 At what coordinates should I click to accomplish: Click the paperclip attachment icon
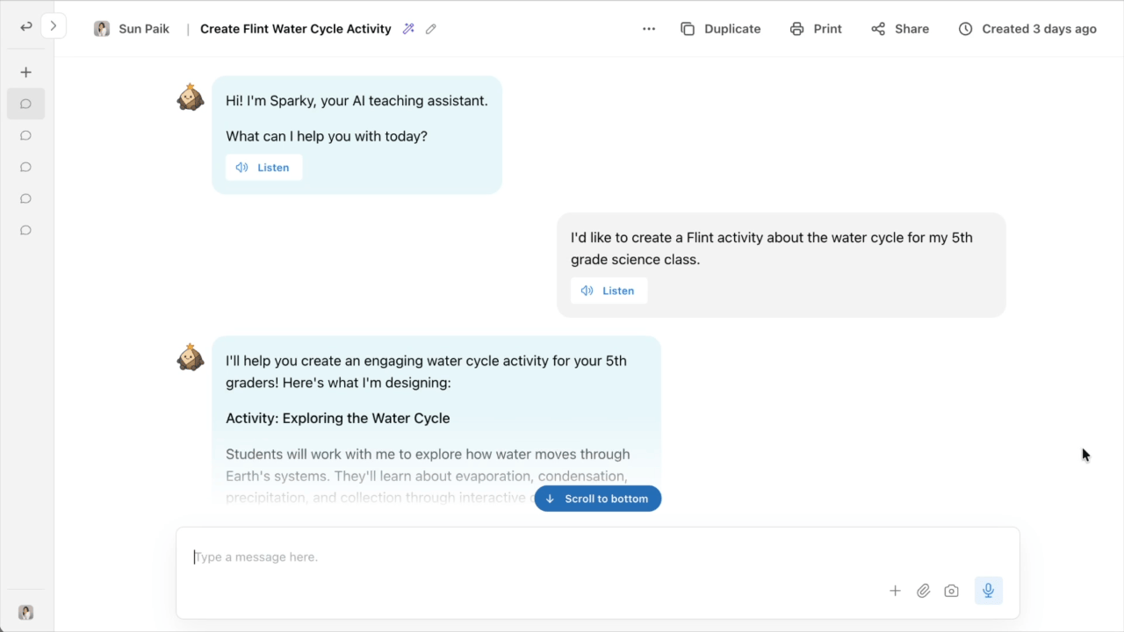[923, 591]
